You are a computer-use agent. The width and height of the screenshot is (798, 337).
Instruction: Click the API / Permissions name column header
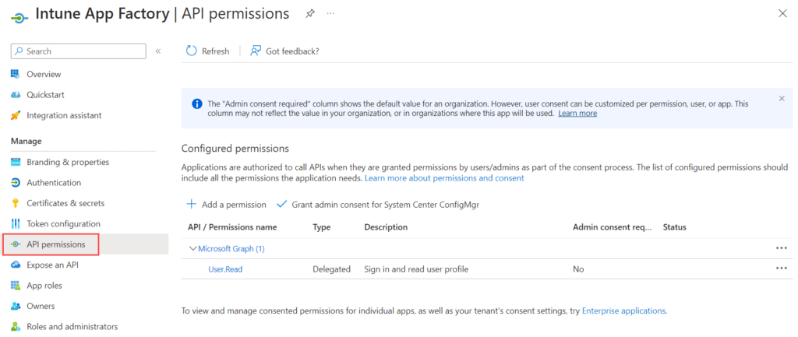(232, 227)
